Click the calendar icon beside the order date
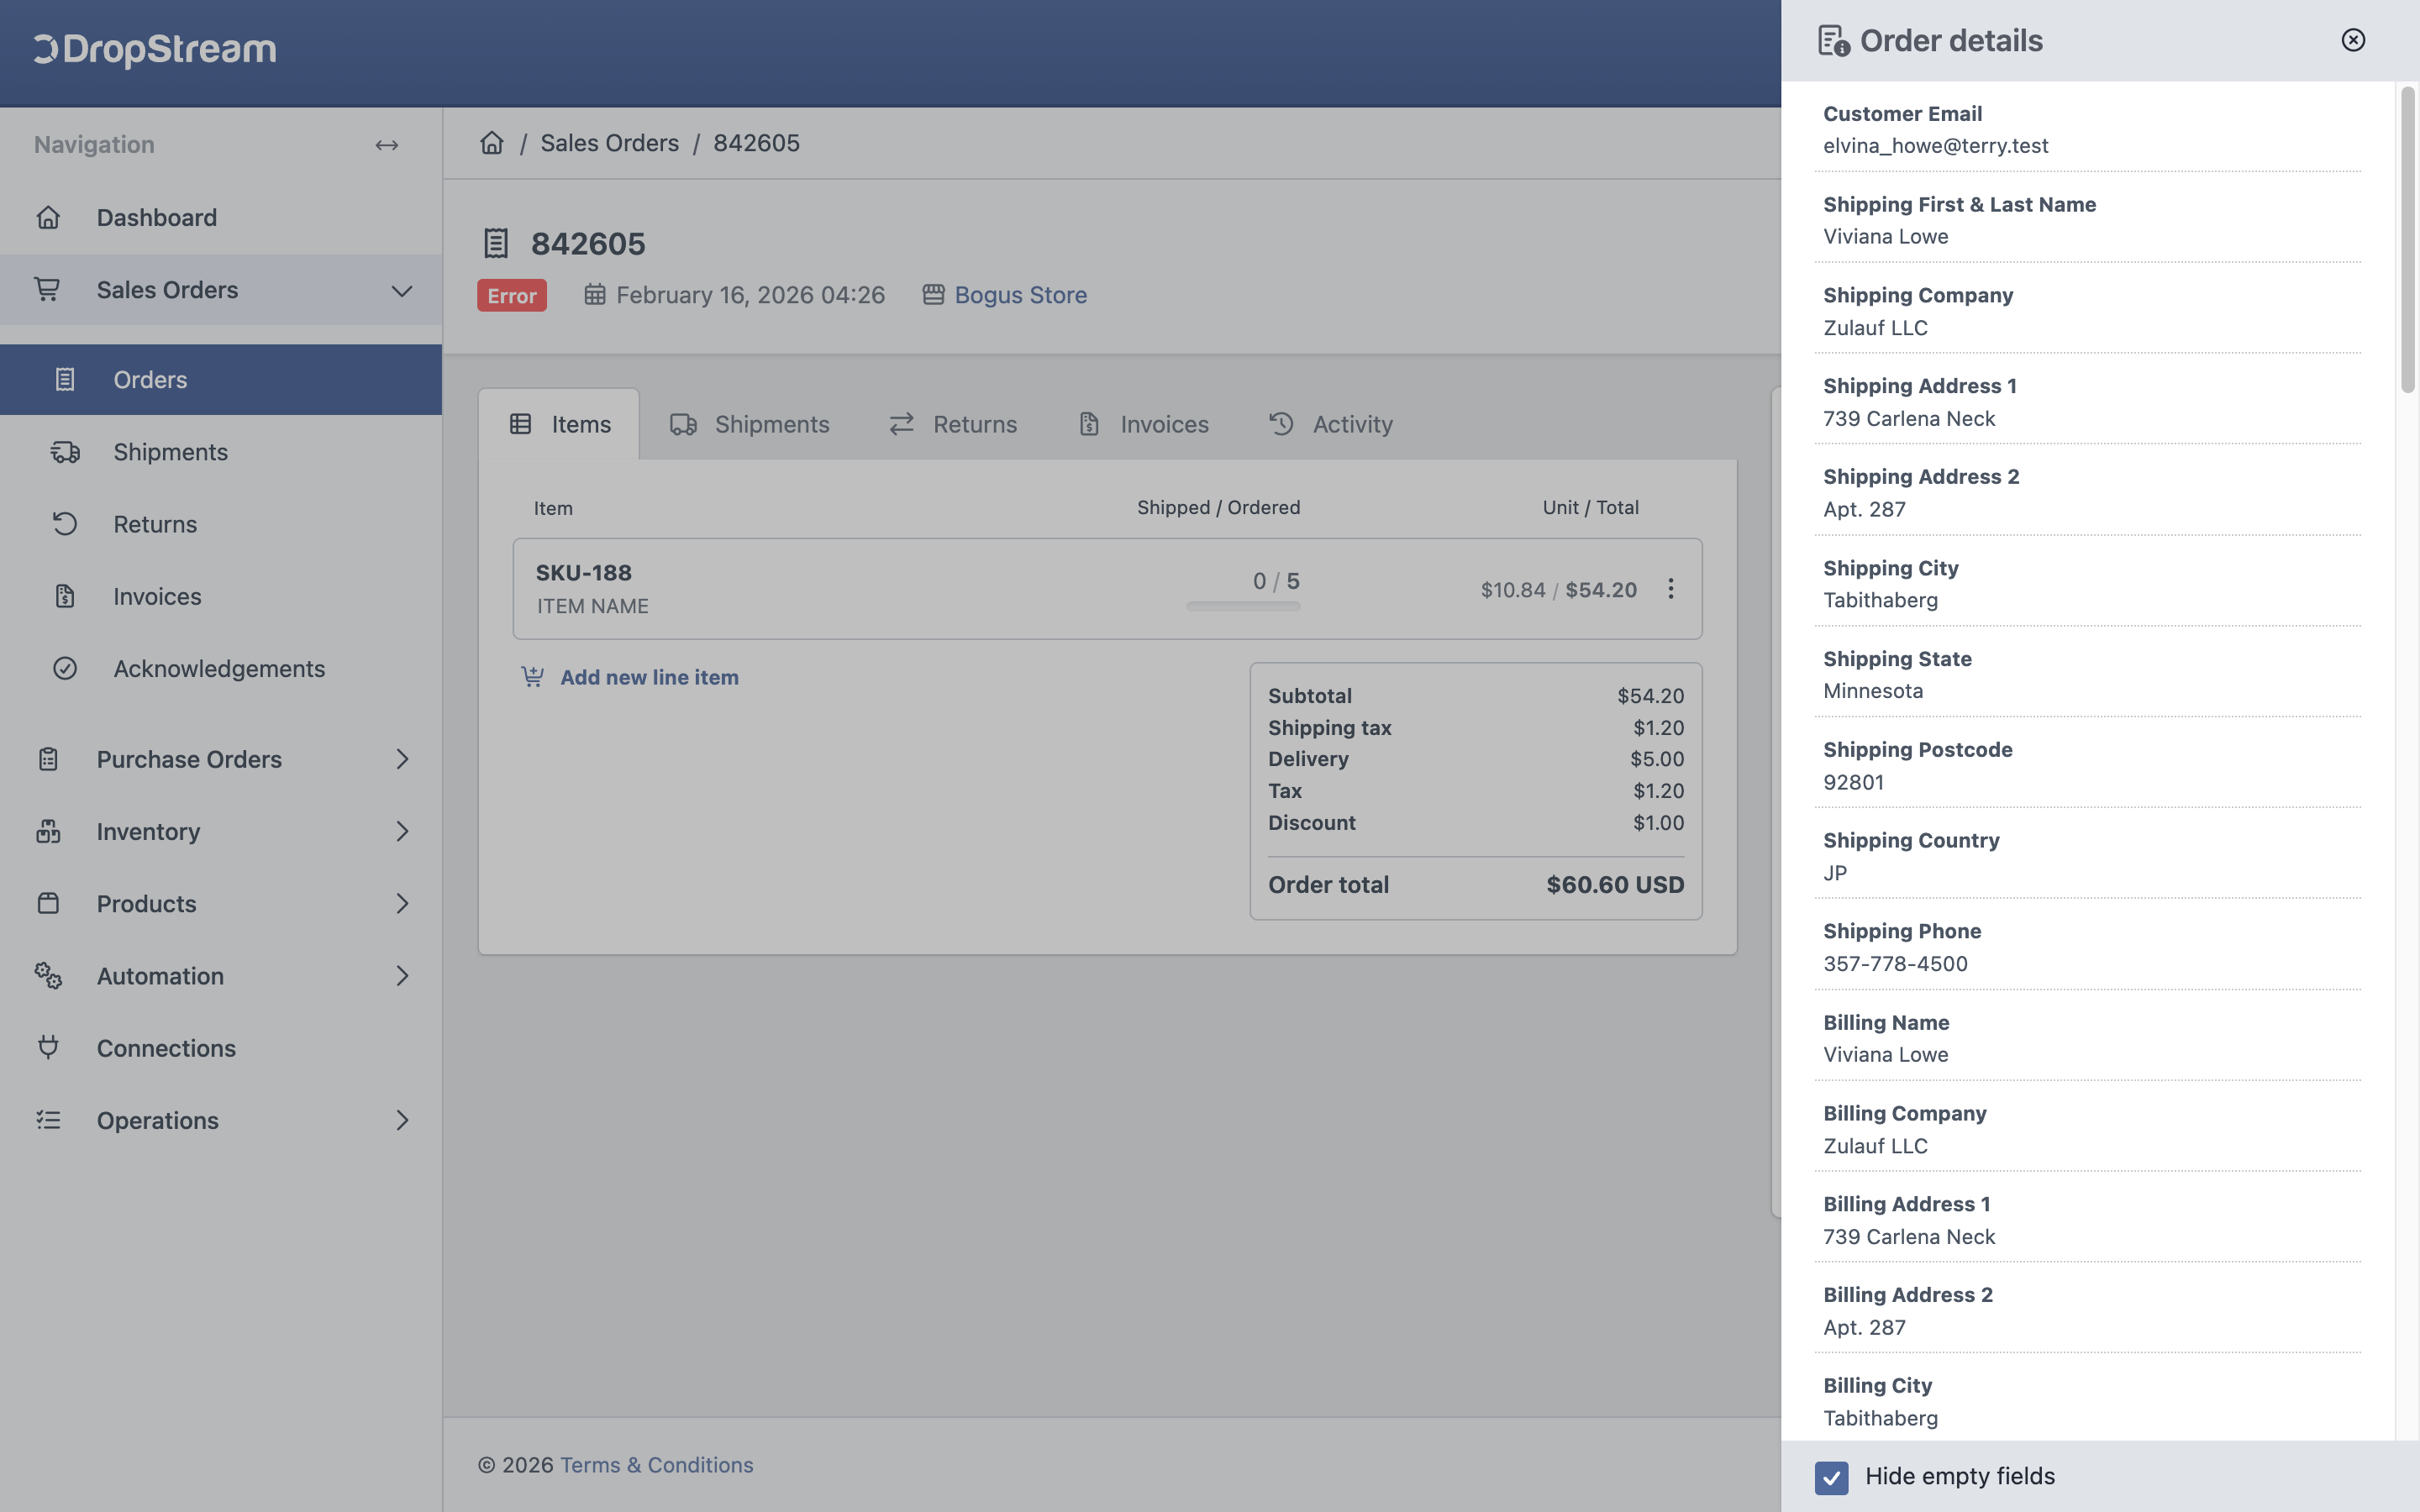 pos(595,294)
